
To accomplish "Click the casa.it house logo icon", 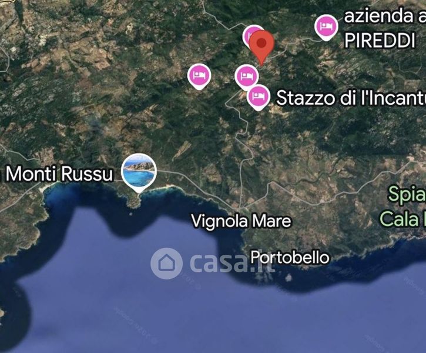I will (166, 263).
